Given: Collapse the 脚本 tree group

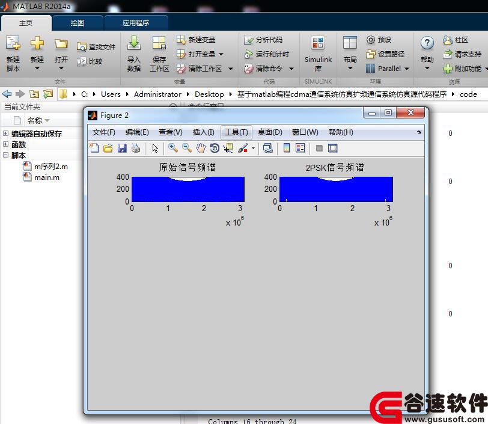Looking at the screenshot, I should click(x=5, y=155).
